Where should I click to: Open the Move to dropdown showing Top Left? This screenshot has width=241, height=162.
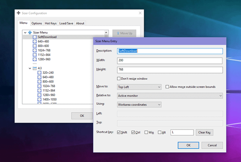pyautogui.click(x=139, y=87)
